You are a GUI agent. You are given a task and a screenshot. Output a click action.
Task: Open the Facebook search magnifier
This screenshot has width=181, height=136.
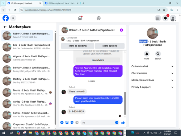pyautogui.click(x=13, y=18)
